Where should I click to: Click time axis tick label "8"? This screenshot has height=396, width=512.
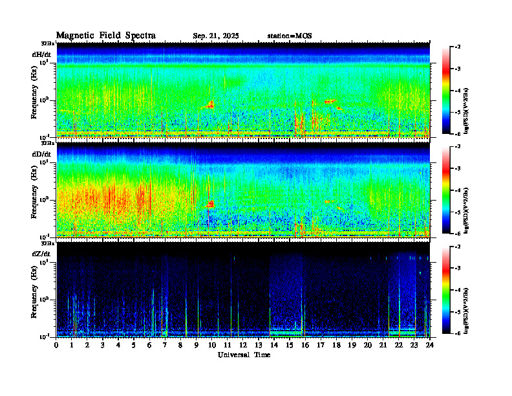click(x=180, y=345)
